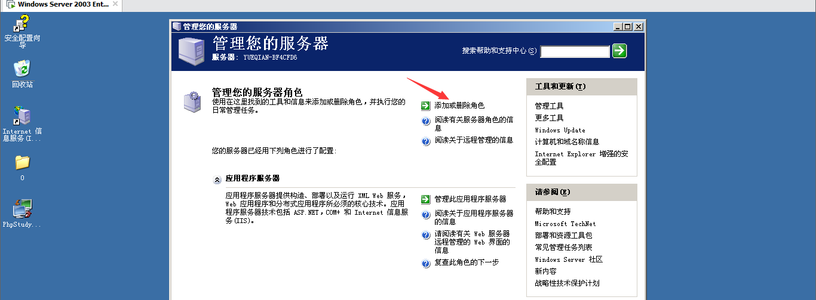Click help icon beside Web 服务器远程管理 info
The height and width of the screenshot is (300, 816).
[x=426, y=236]
